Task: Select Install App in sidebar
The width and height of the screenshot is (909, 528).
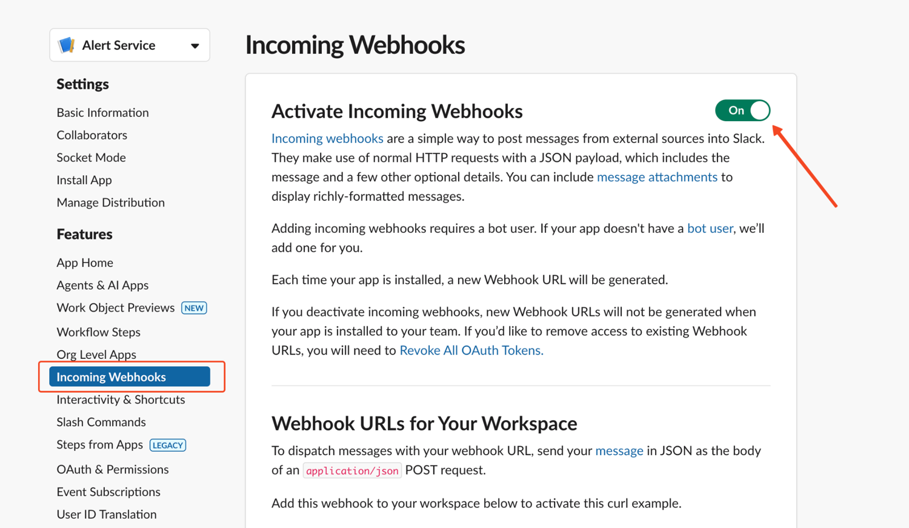Action: pos(84,180)
